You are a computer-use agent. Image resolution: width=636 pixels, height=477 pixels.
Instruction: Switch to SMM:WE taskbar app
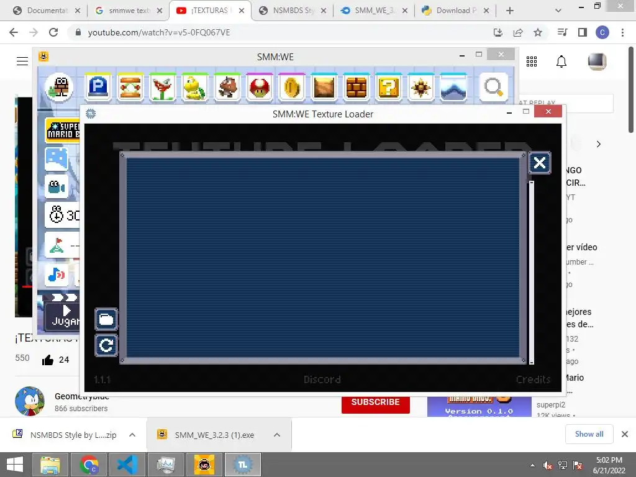(204, 465)
